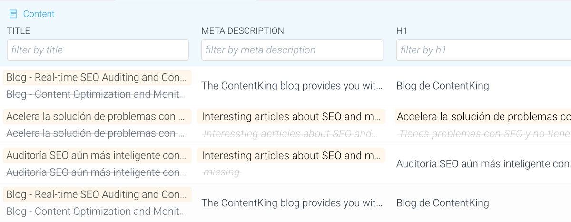Focus the filter by h1 field

pos(483,50)
